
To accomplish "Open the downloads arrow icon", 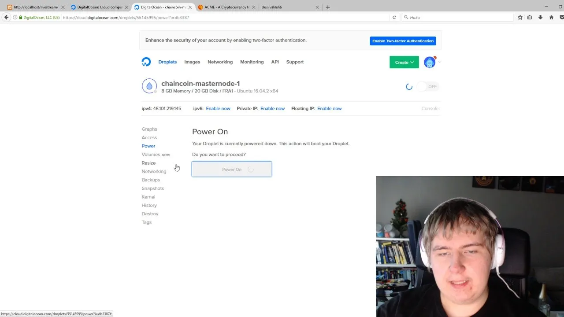I will click(x=540, y=18).
